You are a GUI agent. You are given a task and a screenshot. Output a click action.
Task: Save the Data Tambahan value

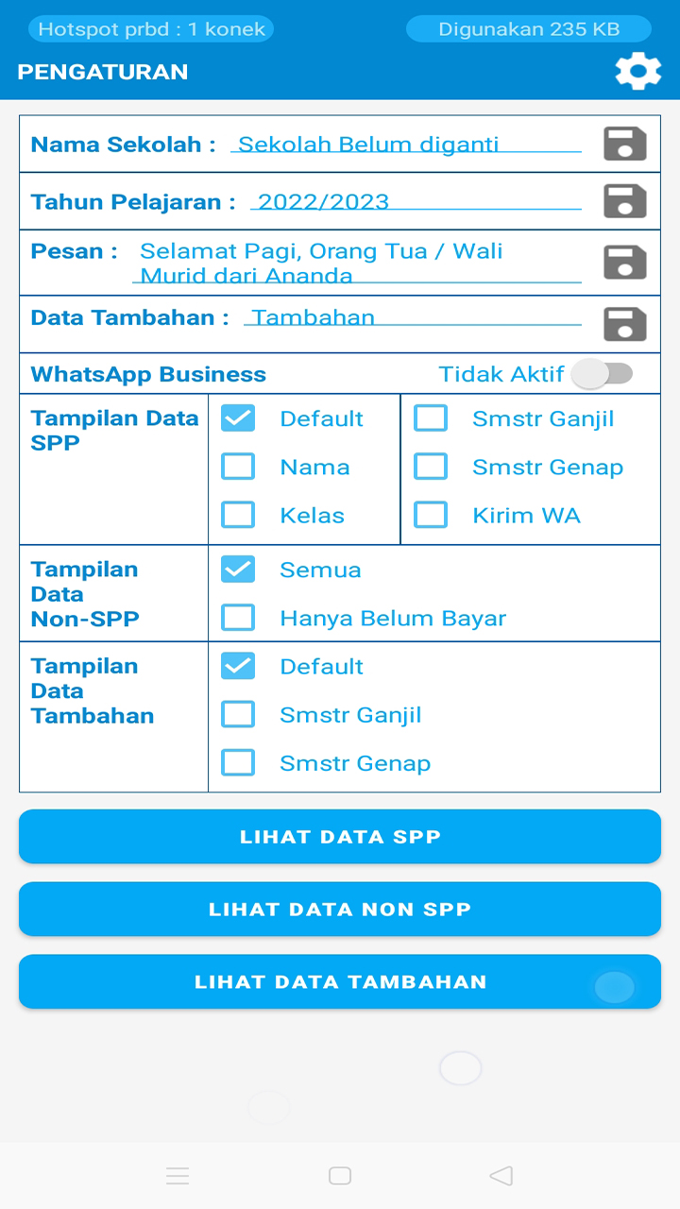pyautogui.click(x=624, y=324)
